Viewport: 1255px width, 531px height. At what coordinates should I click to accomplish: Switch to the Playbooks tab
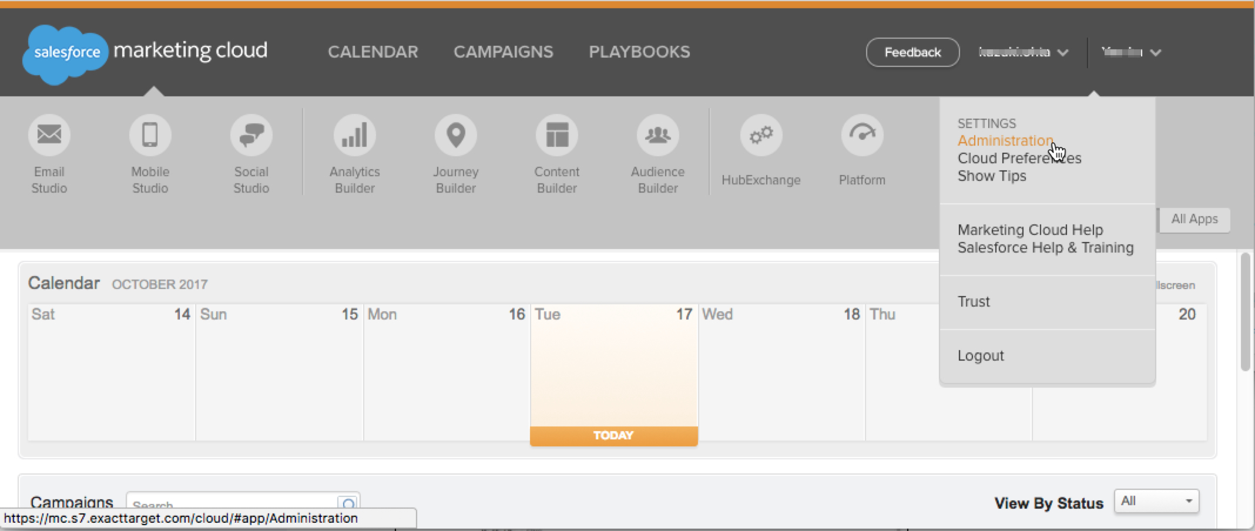(639, 52)
